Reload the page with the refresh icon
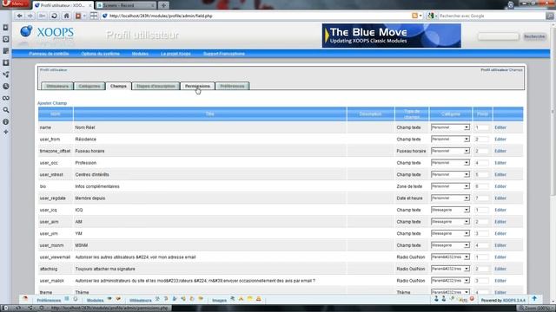This screenshot has width=556, height=312. (x=54, y=16)
